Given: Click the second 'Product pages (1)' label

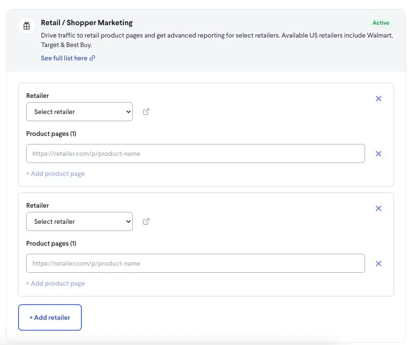Looking at the screenshot, I should point(51,243).
